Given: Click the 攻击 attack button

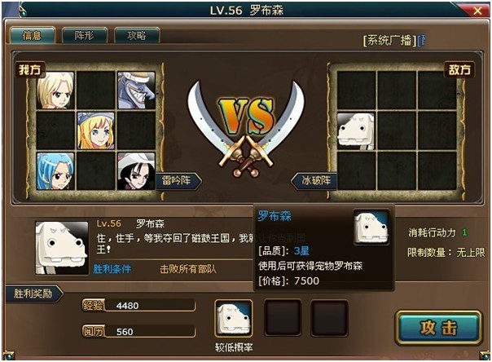Looking at the screenshot, I should [438, 328].
